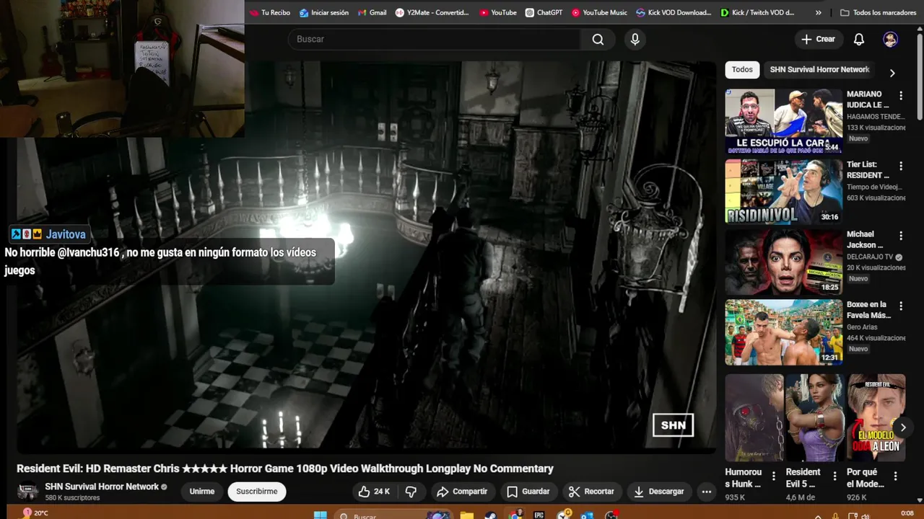Open SHN Survival Horror Network channel name

click(102, 487)
